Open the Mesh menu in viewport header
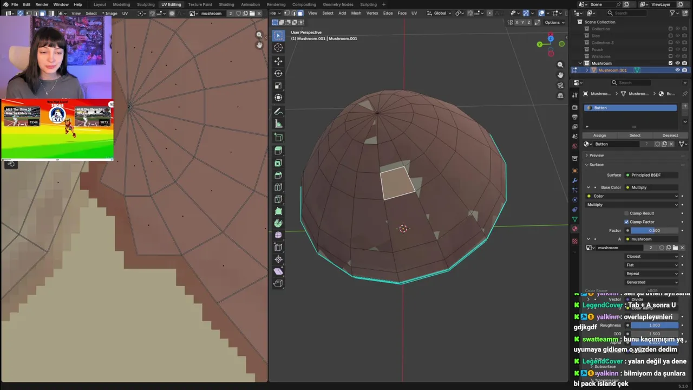693x390 pixels. (x=356, y=13)
